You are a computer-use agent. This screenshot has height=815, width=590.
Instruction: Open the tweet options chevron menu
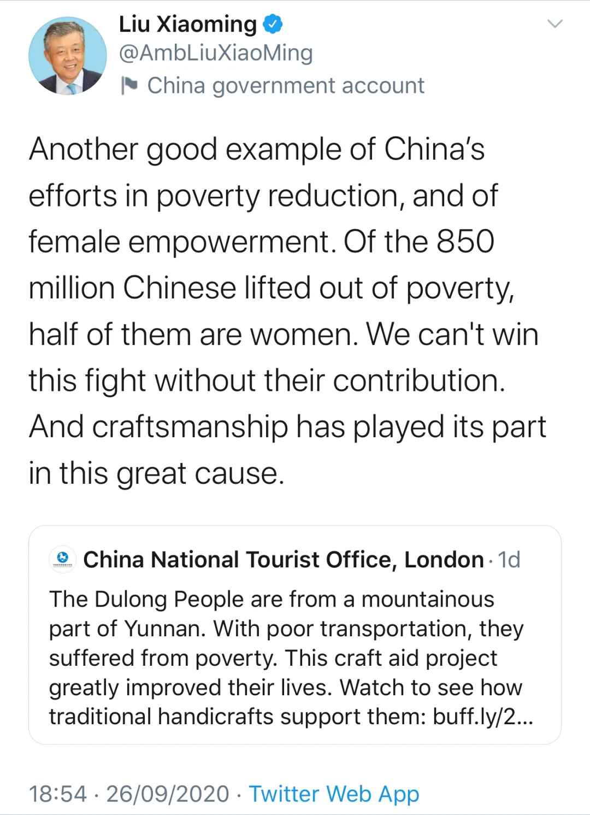coord(555,24)
